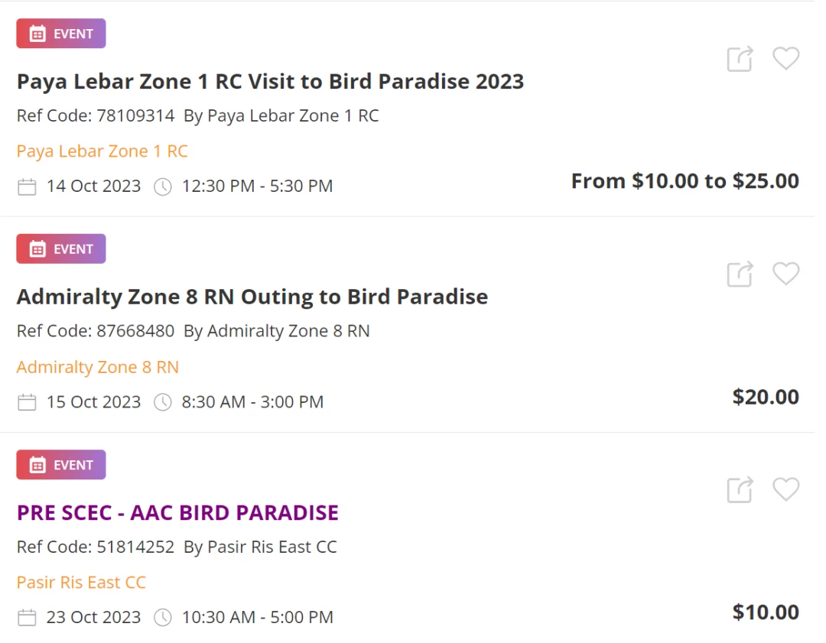Click the orange Admiralty Zone 8 RN link

(x=97, y=367)
